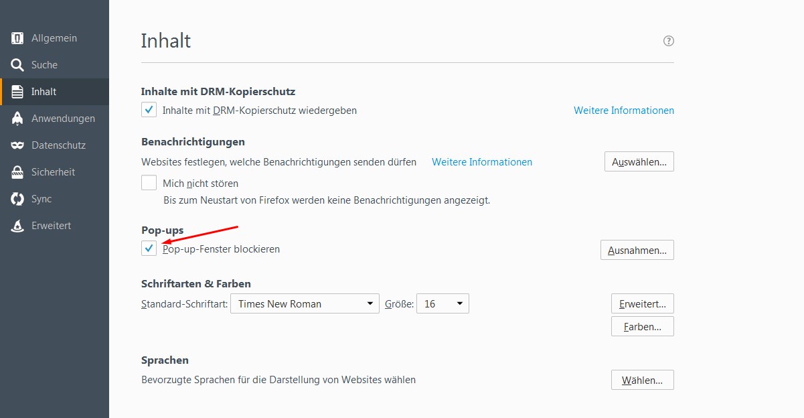Viewport: 804px width, 418px height.
Task: Click the Anwendungen rocket icon
Action: 17,119
